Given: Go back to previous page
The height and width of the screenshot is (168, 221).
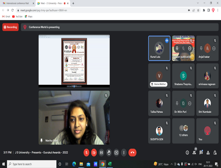Looking at the screenshot, I should tap(3, 10).
